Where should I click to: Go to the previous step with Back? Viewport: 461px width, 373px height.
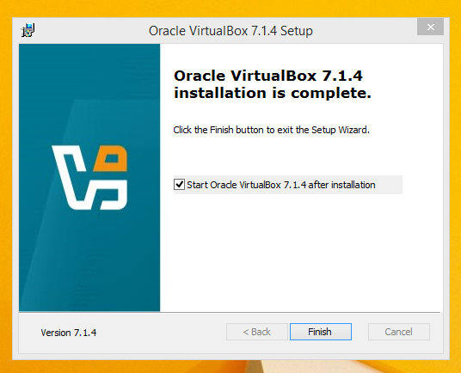pos(257,332)
